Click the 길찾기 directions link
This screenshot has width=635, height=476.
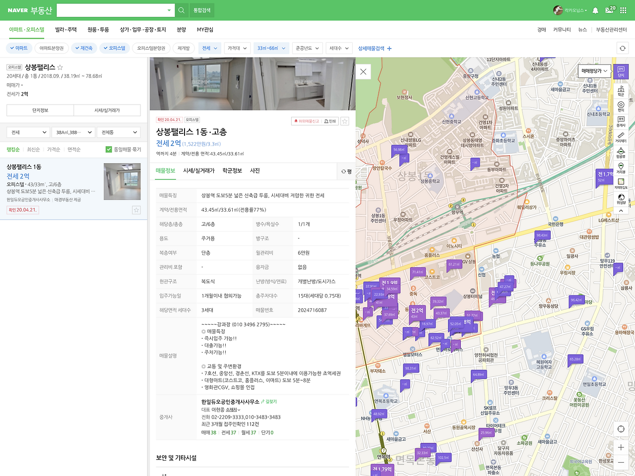(269, 402)
